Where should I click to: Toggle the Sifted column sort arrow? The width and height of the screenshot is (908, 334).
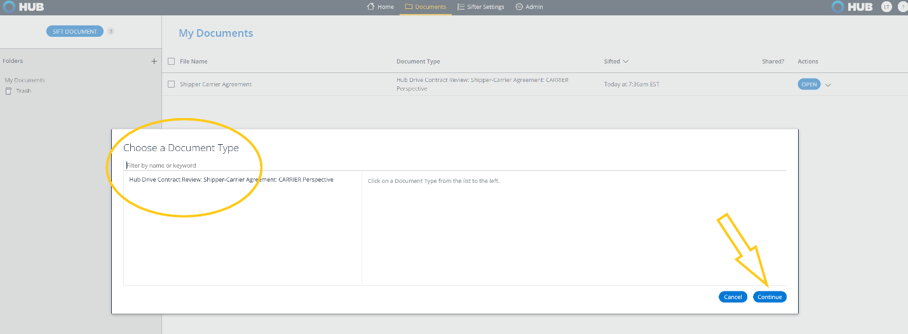point(625,62)
